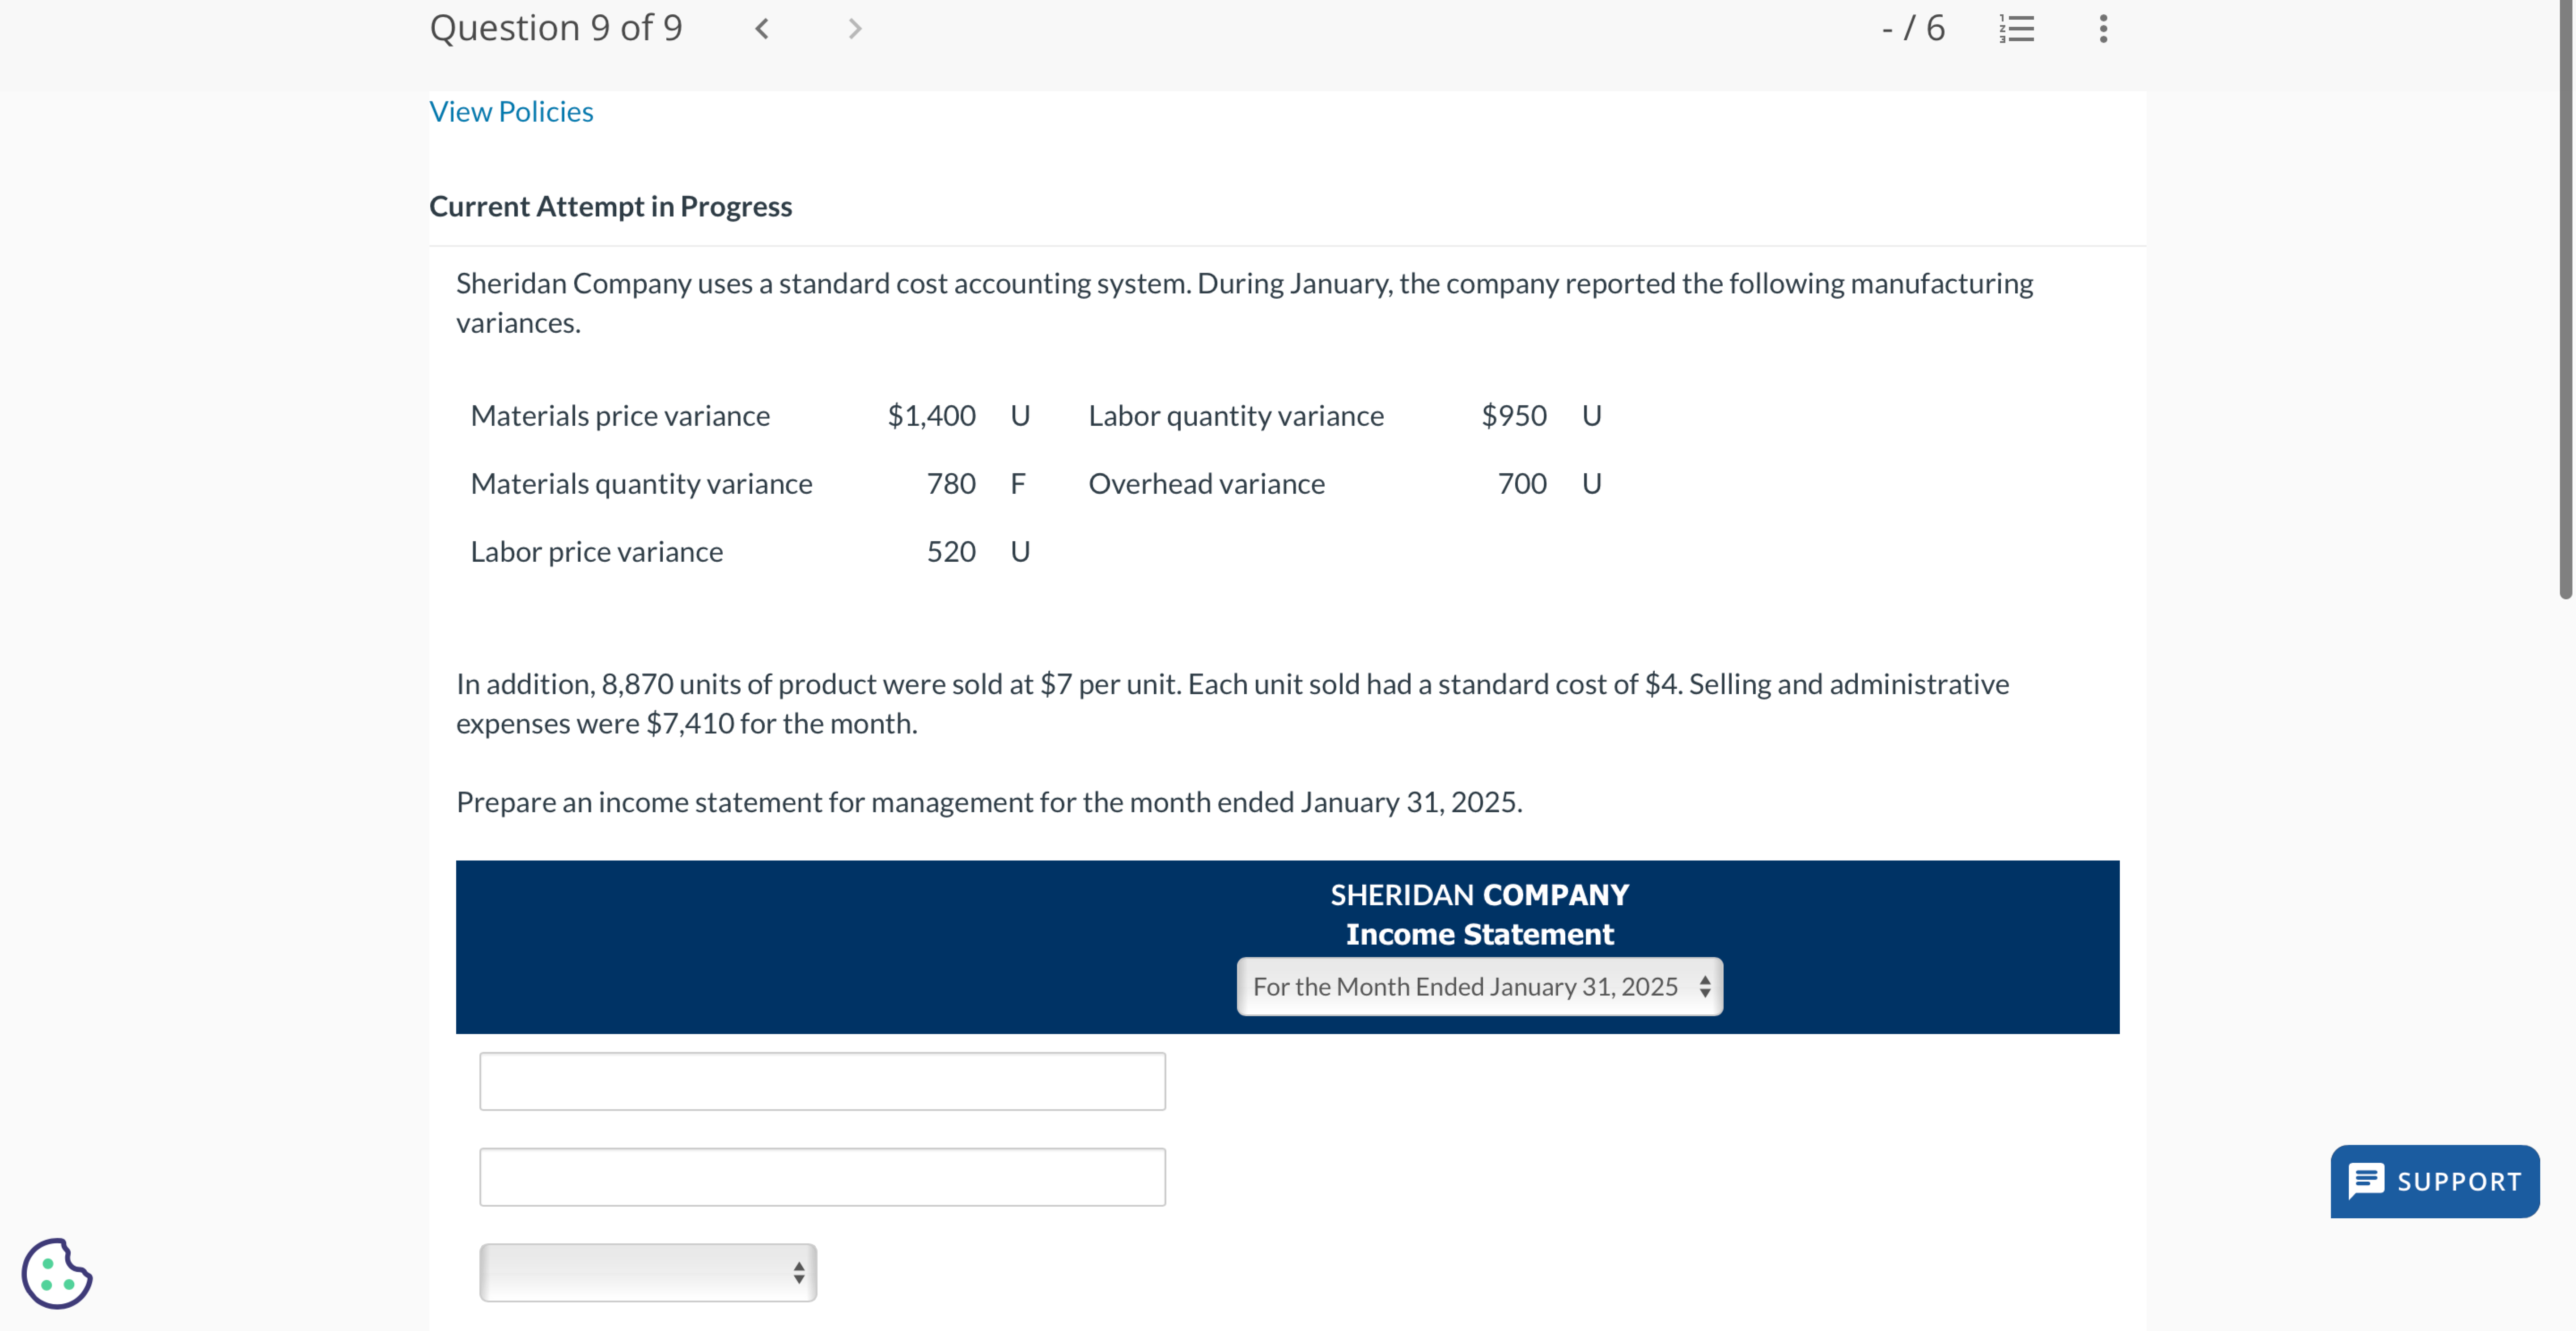Click the SUPPORT chat bubble icon
Screen dimensions: 2576x1331
(x=2367, y=1181)
